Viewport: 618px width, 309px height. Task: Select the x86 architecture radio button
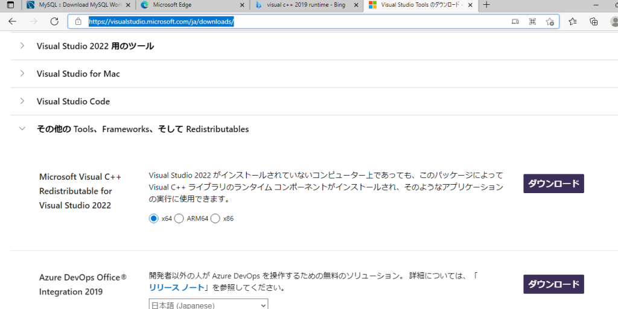(x=215, y=218)
